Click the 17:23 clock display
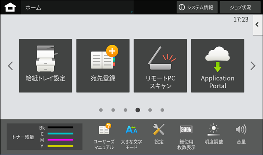Image resolution: width=263 pixels, height=155 pixels. 241,19
